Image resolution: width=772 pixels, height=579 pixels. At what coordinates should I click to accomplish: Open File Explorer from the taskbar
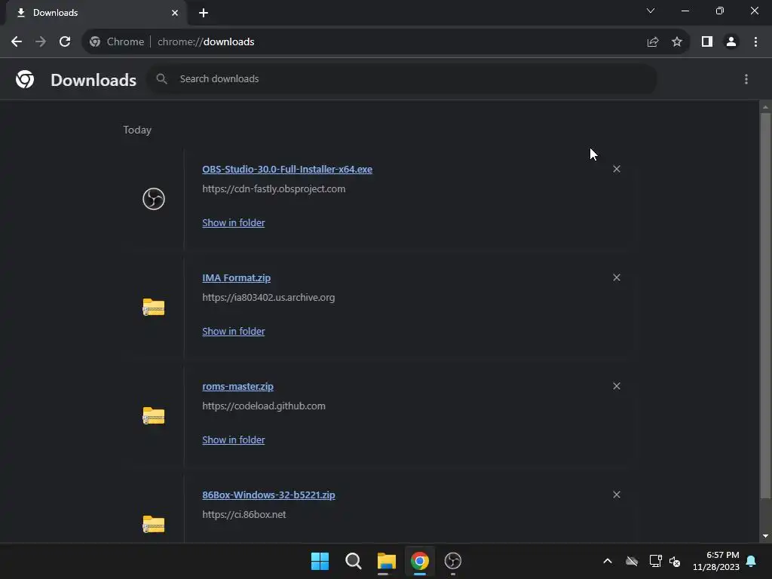tap(387, 561)
